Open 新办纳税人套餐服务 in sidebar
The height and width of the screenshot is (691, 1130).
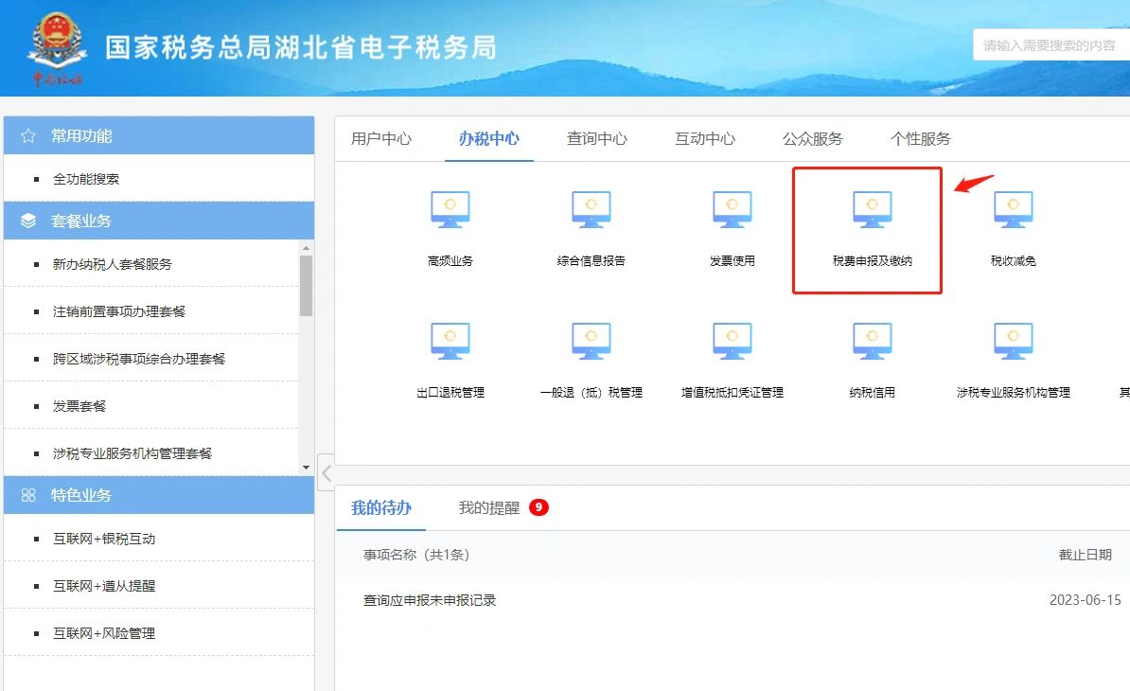coord(113,264)
